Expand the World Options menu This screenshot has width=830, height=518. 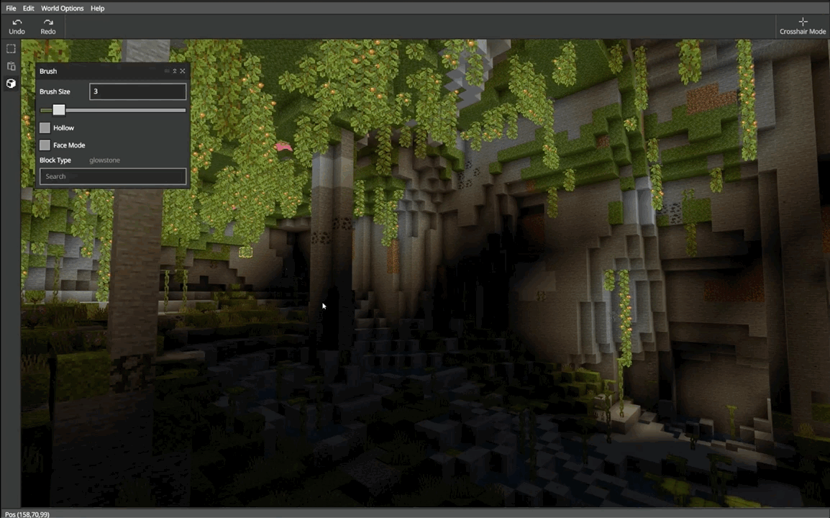62,9
